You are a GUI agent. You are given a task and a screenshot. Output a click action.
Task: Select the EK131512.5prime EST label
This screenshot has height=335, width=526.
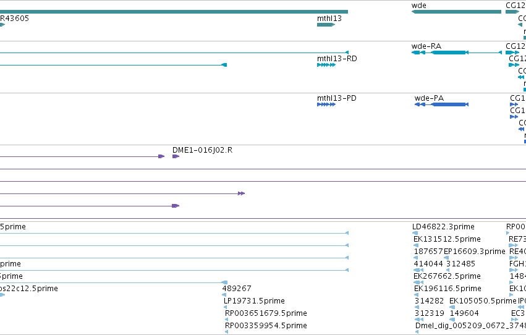tap(447, 239)
